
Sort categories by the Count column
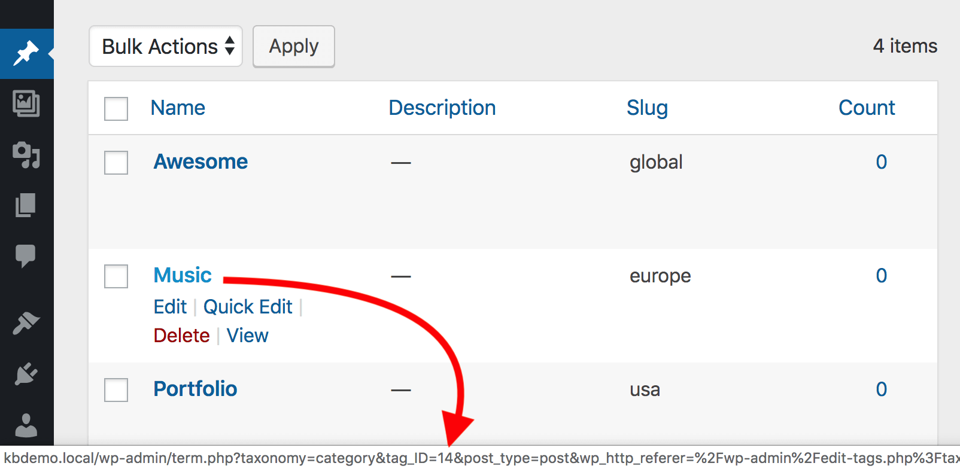[x=867, y=108]
